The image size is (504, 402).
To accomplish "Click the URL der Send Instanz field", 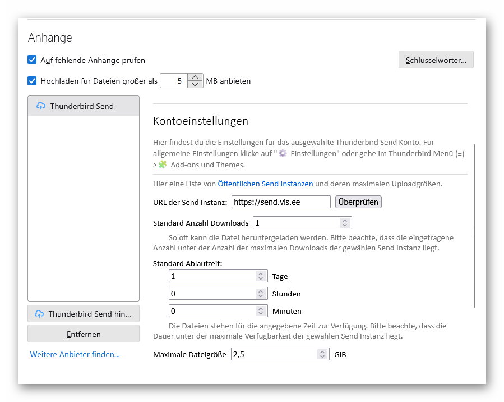I will pos(281,202).
